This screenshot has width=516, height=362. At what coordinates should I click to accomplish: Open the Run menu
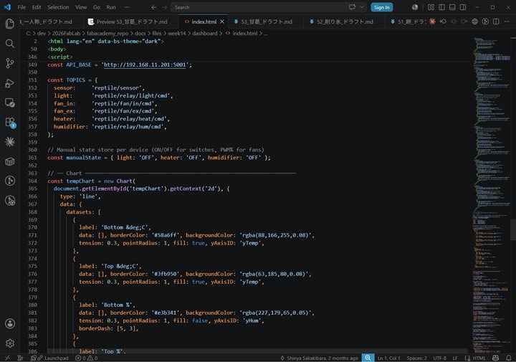tap(111, 7)
